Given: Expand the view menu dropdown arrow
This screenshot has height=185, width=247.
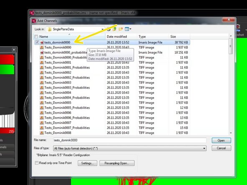Looking at the screenshot, I should coord(131,29).
